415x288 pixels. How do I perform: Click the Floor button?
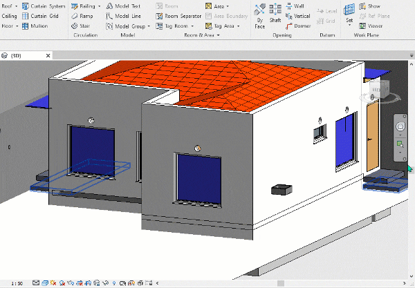[x=7, y=26]
